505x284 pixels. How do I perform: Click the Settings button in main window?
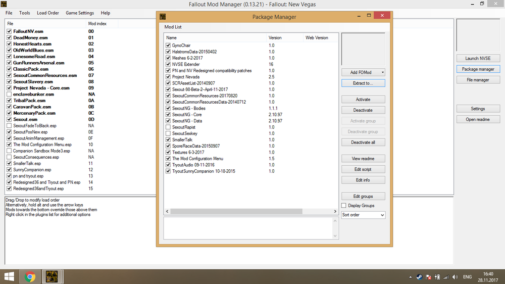tap(478, 109)
